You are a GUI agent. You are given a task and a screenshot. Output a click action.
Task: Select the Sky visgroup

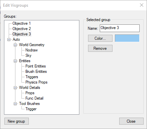28,55
